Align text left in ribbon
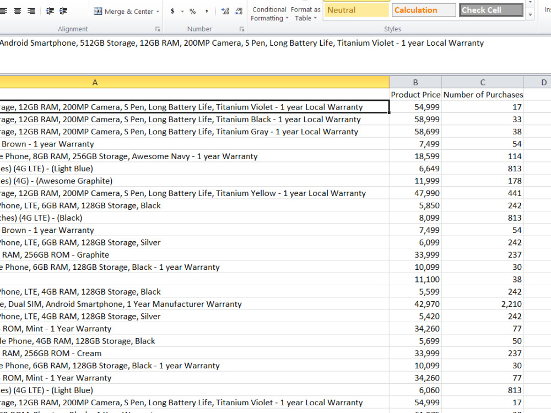 (x=3, y=11)
